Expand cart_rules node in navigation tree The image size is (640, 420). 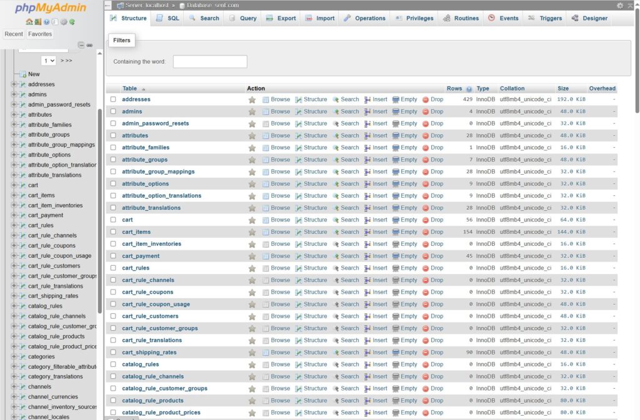click(x=14, y=225)
